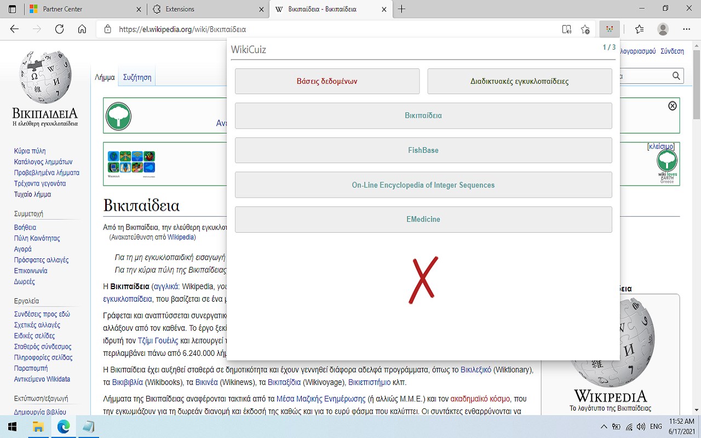The height and width of the screenshot is (438, 701).
Task: Open Microsoft Edge from the taskbar
Action: (64, 427)
